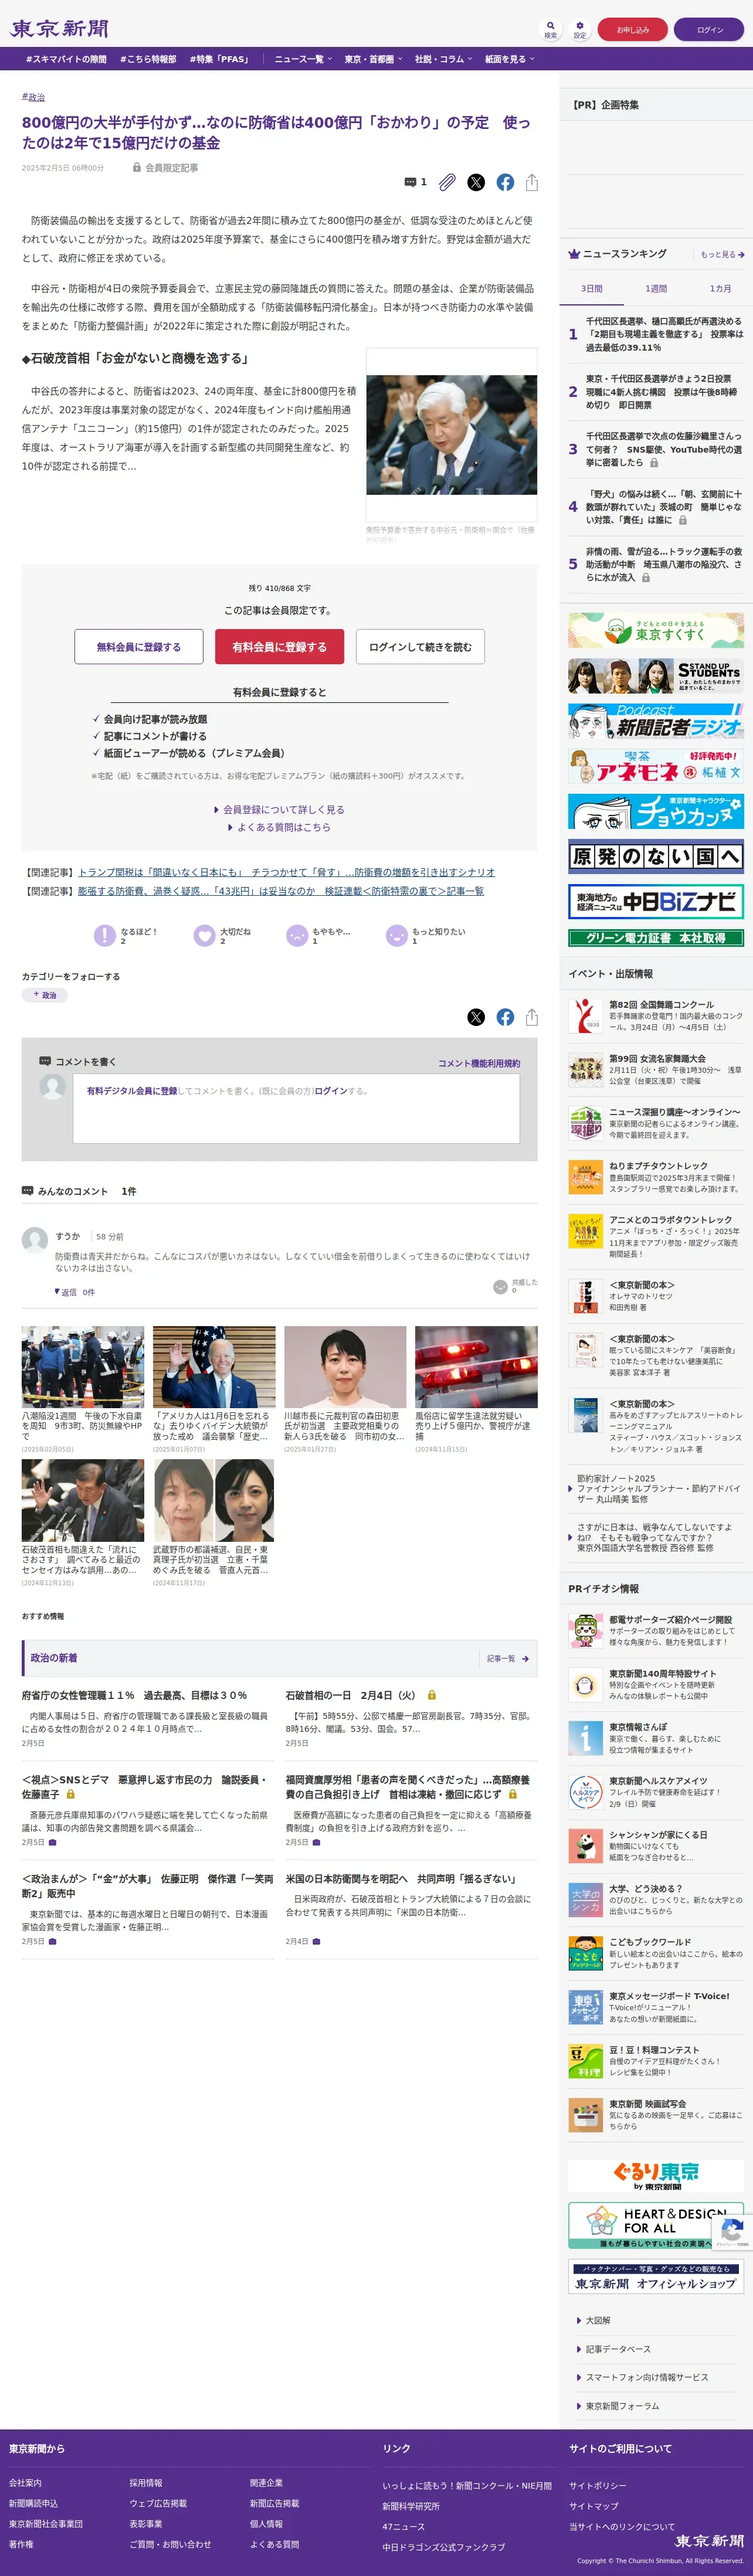Open the 社説・コラム dropdown menu
Image resolution: width=753 pixels, height=2576 pixels.
click(x=444, y=59)
